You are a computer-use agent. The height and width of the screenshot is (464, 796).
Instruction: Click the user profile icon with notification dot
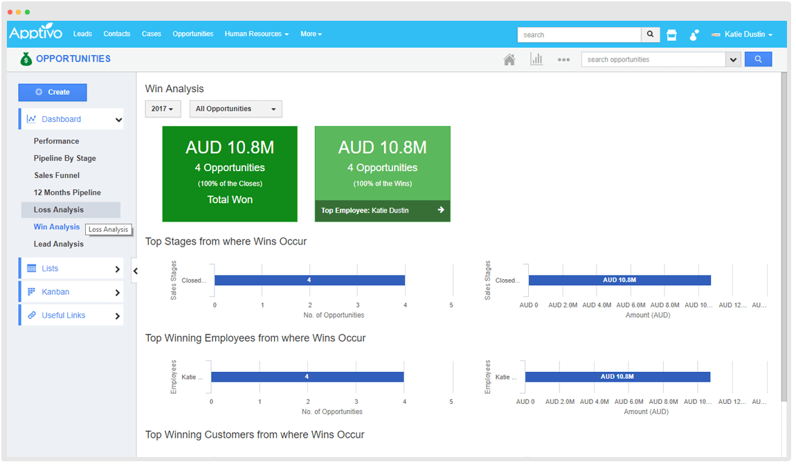(x=694, y=34)
